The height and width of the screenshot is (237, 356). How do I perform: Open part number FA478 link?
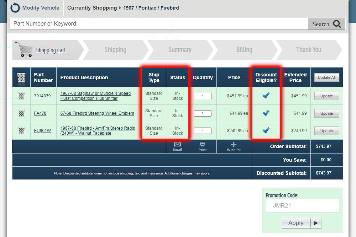pos(40,113)
